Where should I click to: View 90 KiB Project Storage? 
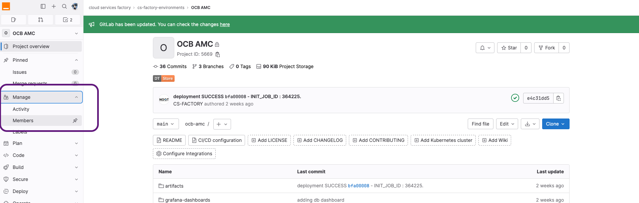coord(285,66)
